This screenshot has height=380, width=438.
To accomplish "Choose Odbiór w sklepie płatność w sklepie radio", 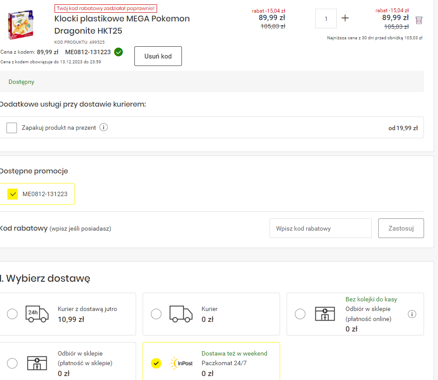I will coord(12,363).
